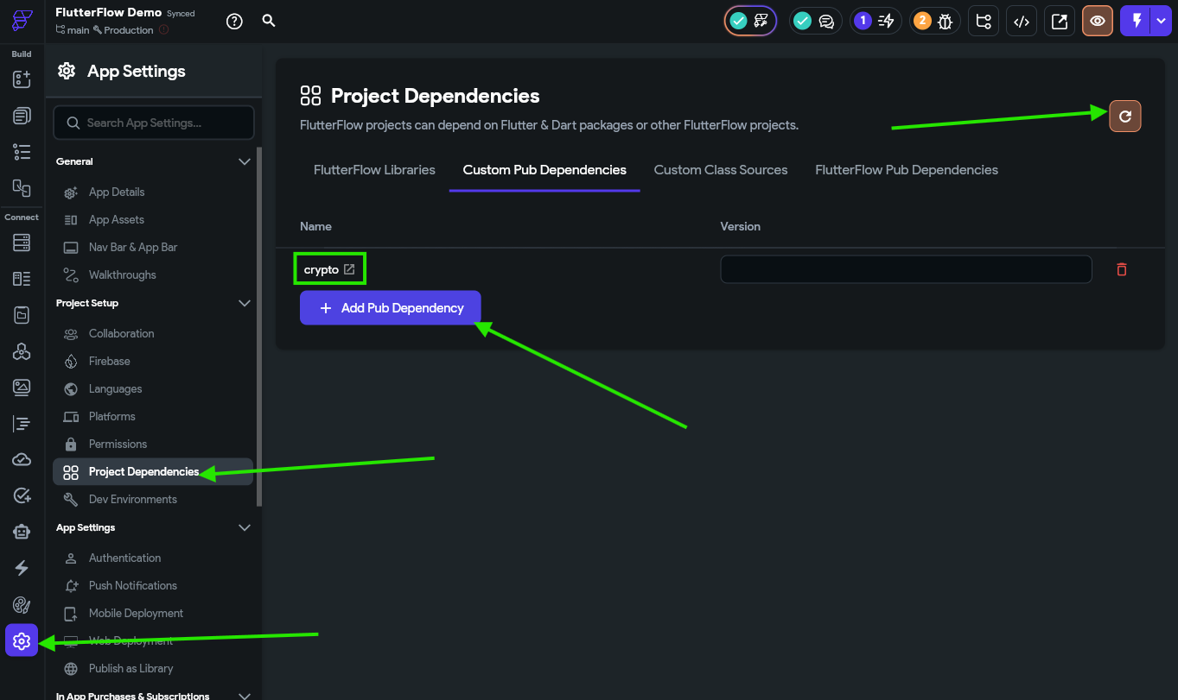Open Mobile Deployment settings
This screenshot has height=700, width=1178.
[x=155, y=613]
